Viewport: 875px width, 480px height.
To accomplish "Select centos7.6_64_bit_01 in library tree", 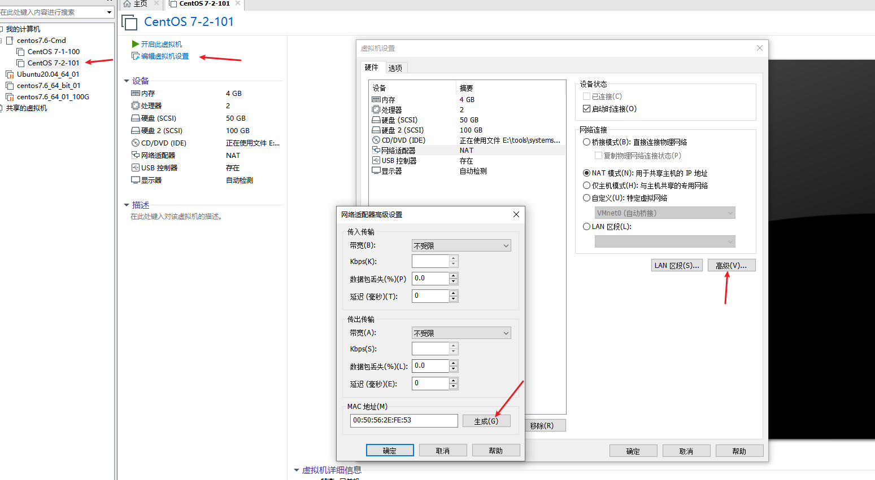I will 49,85.
